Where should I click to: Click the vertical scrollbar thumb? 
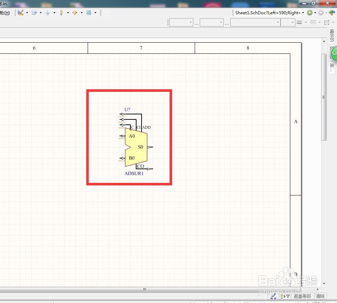pyautogui.click(x=324, y=97)
